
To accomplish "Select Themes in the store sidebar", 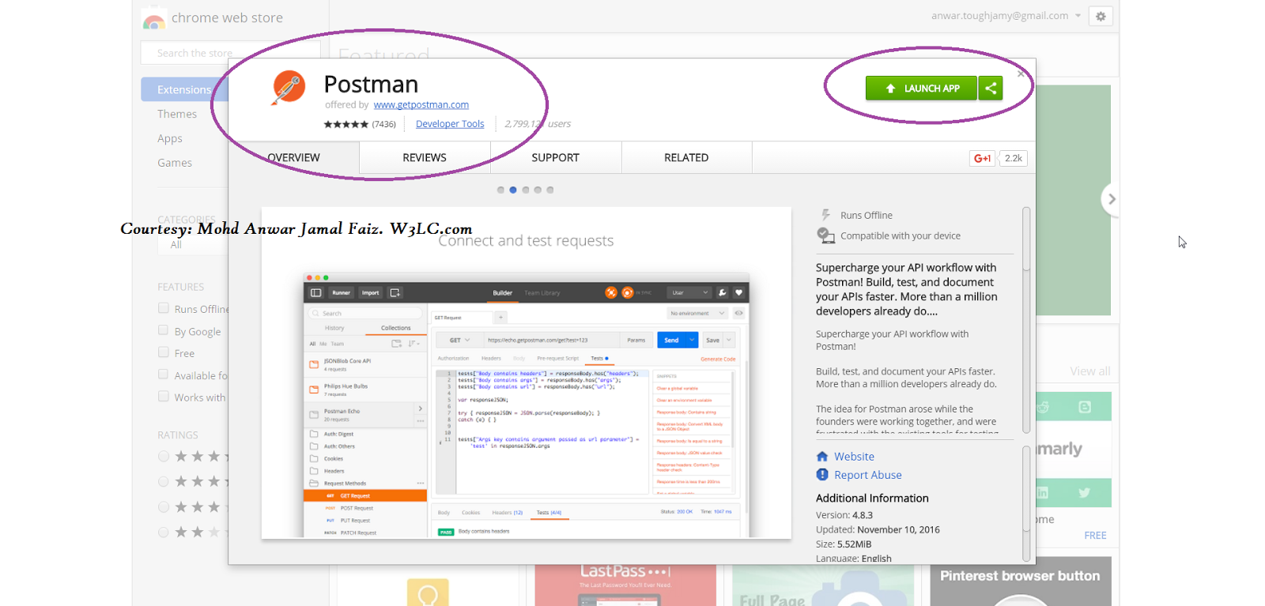I will [177, 114].
